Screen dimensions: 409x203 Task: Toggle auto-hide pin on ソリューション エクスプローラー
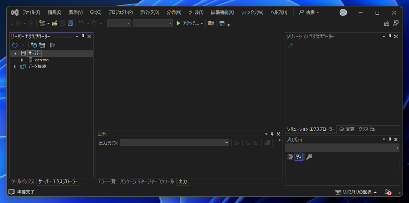coord(390,37)
